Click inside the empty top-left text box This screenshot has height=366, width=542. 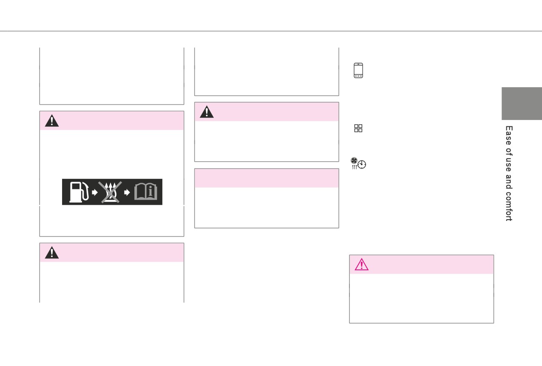tap(112, 76)
